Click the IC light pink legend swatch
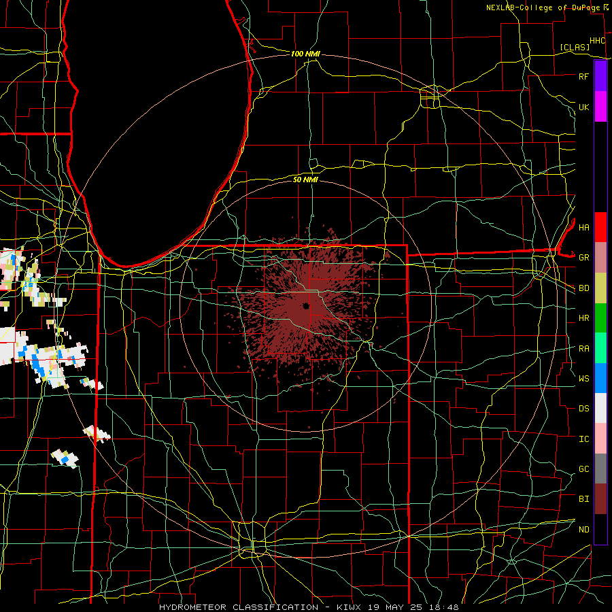 (x=600, y=439)
